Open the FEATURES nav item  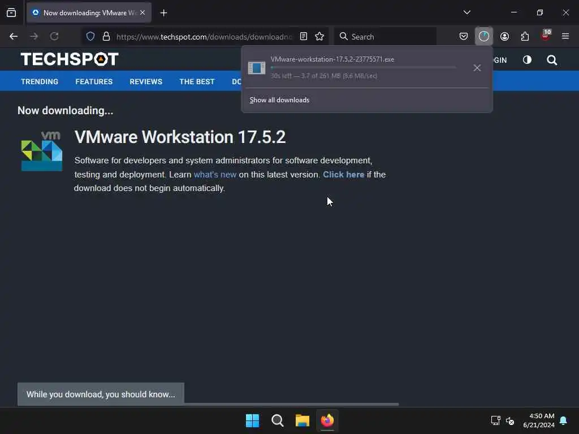tap(94, 81)
